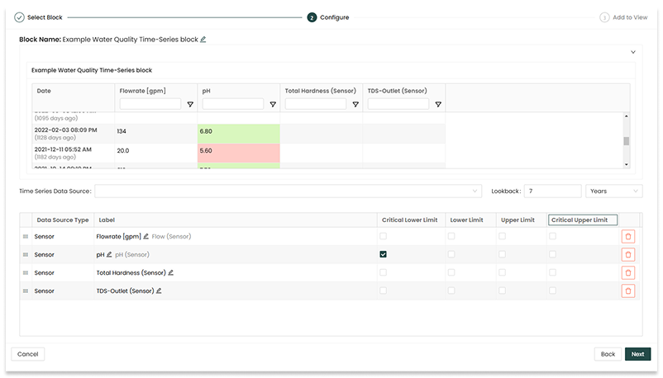663x378 pixels.
Task: Open the pH column filter icon
Action: [273, 105]
